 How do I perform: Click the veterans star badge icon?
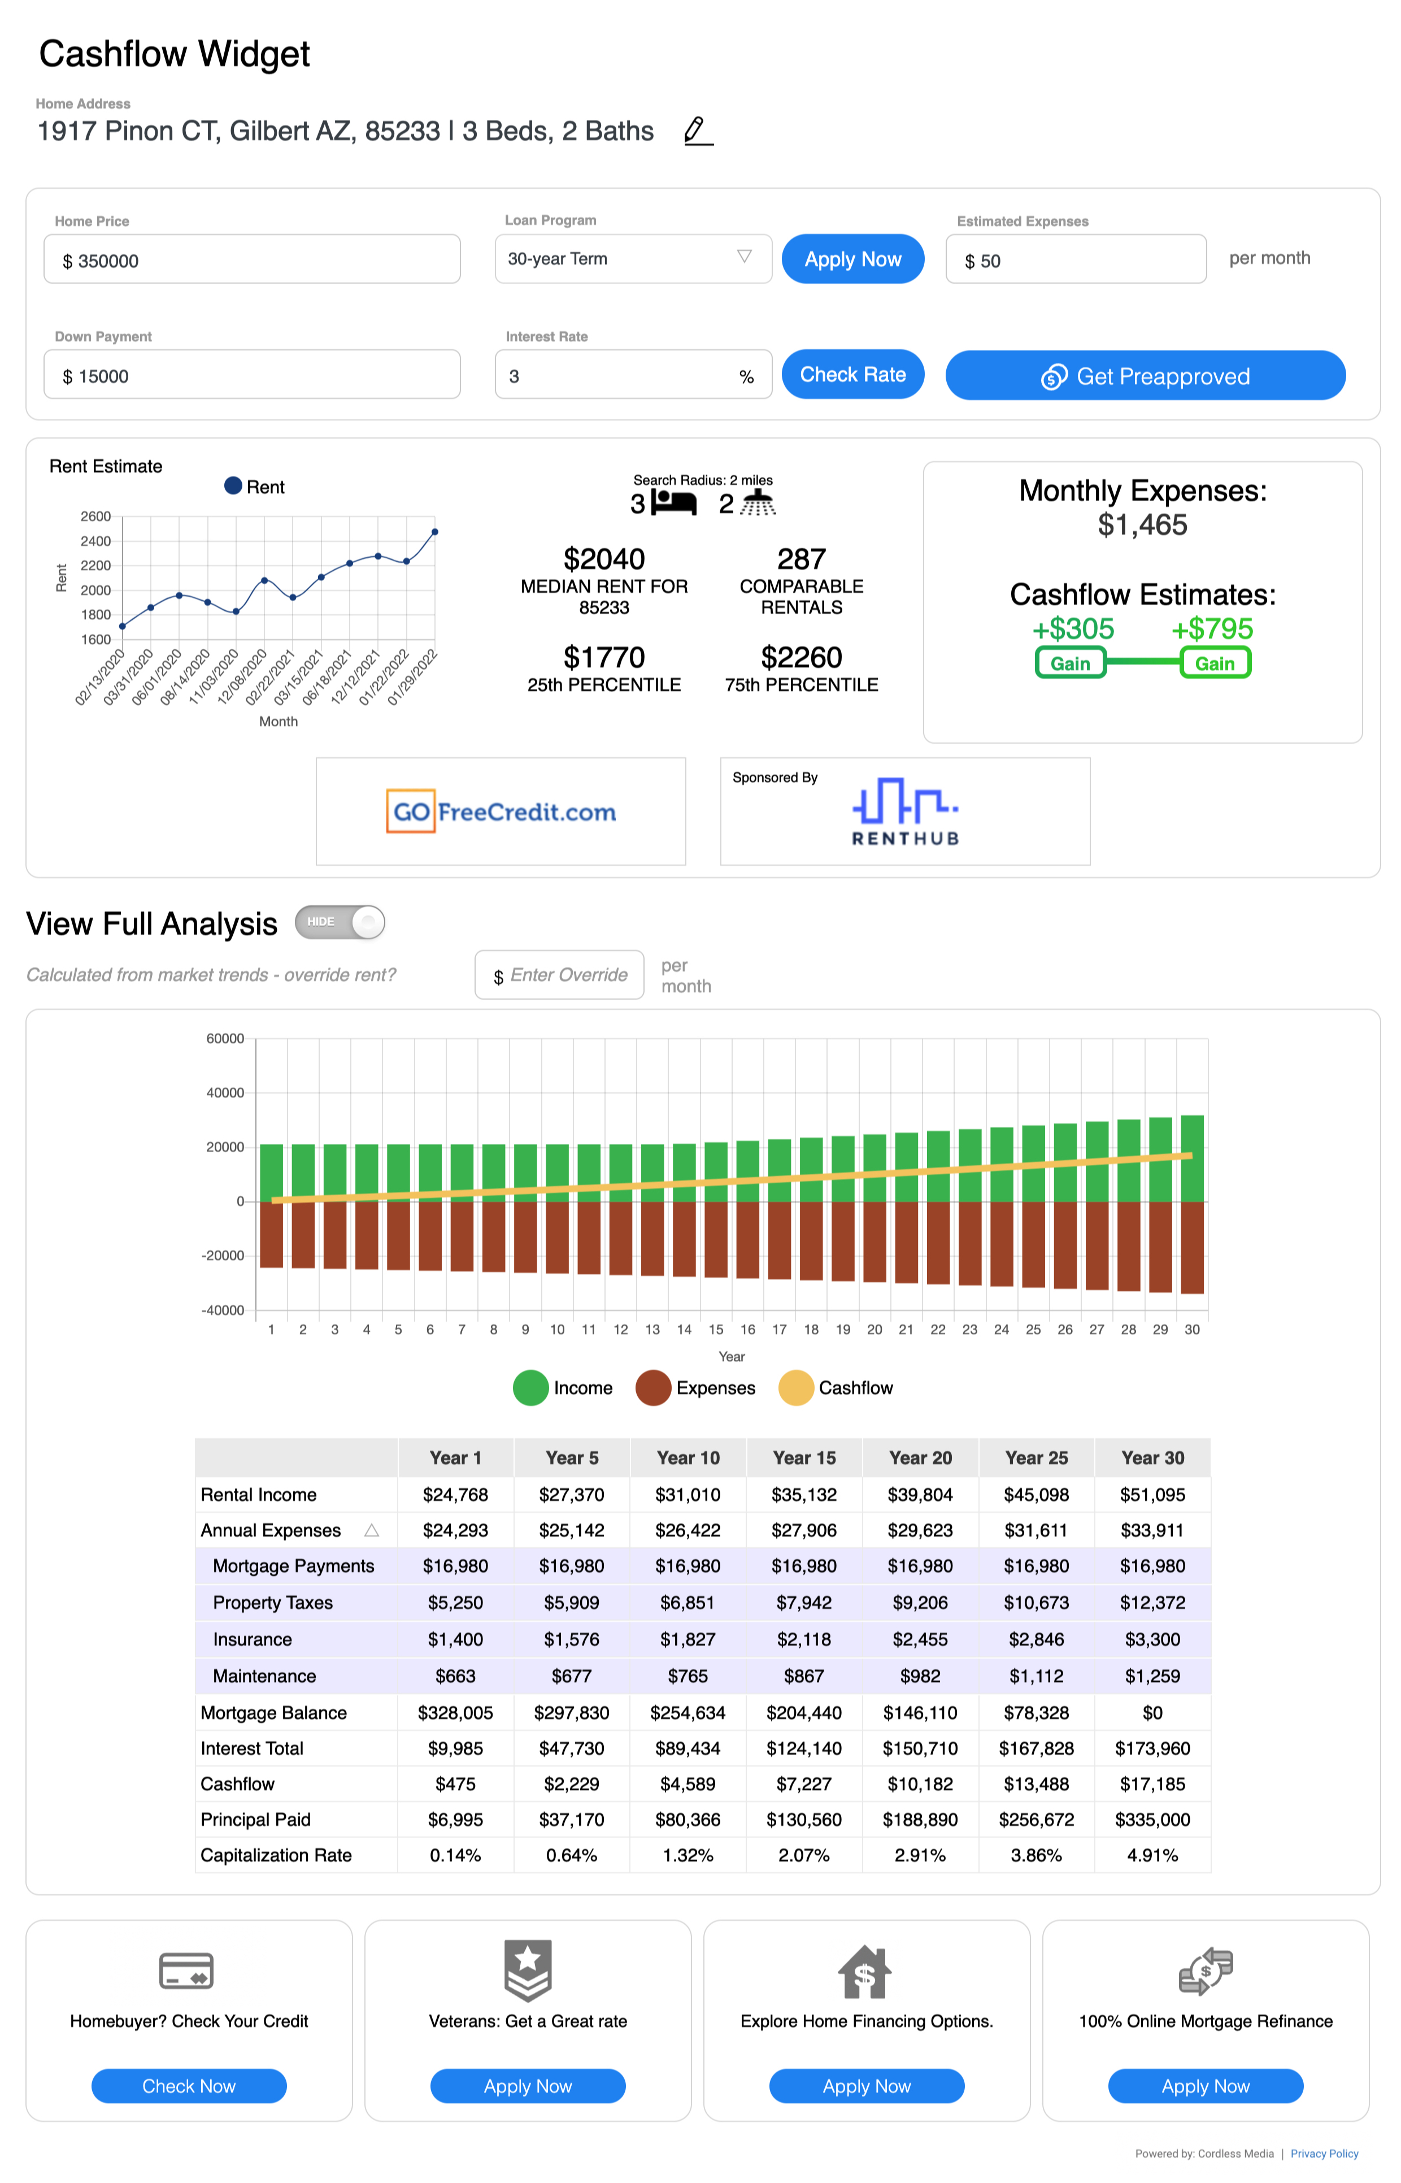point(528,1969)
